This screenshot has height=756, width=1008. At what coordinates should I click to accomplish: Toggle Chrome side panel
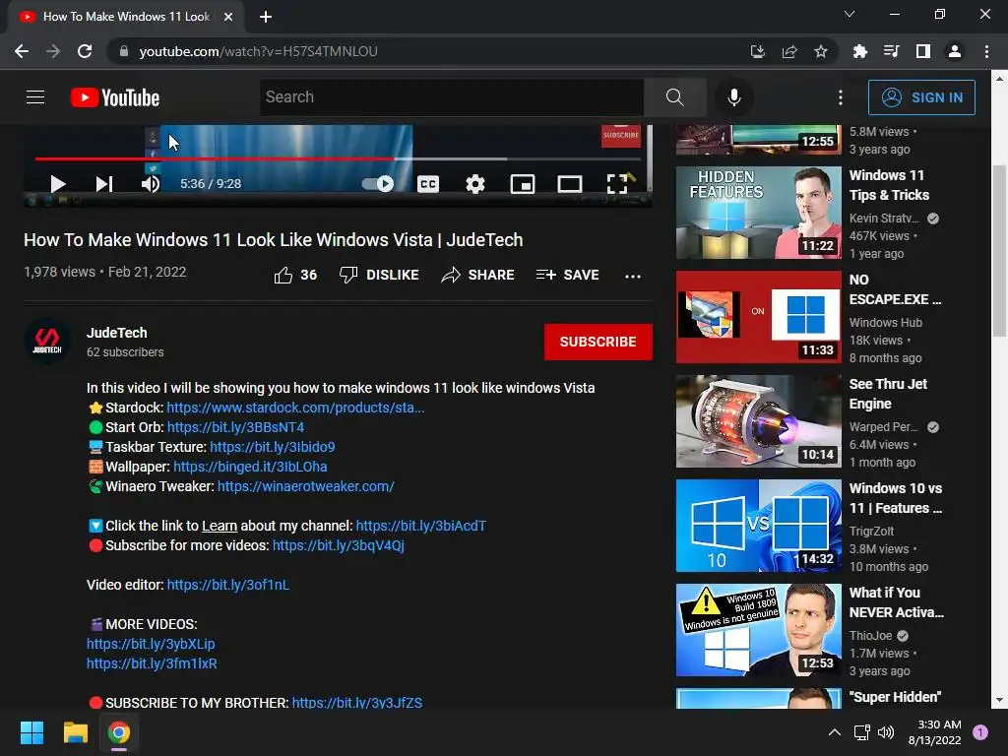coord(923,51)
